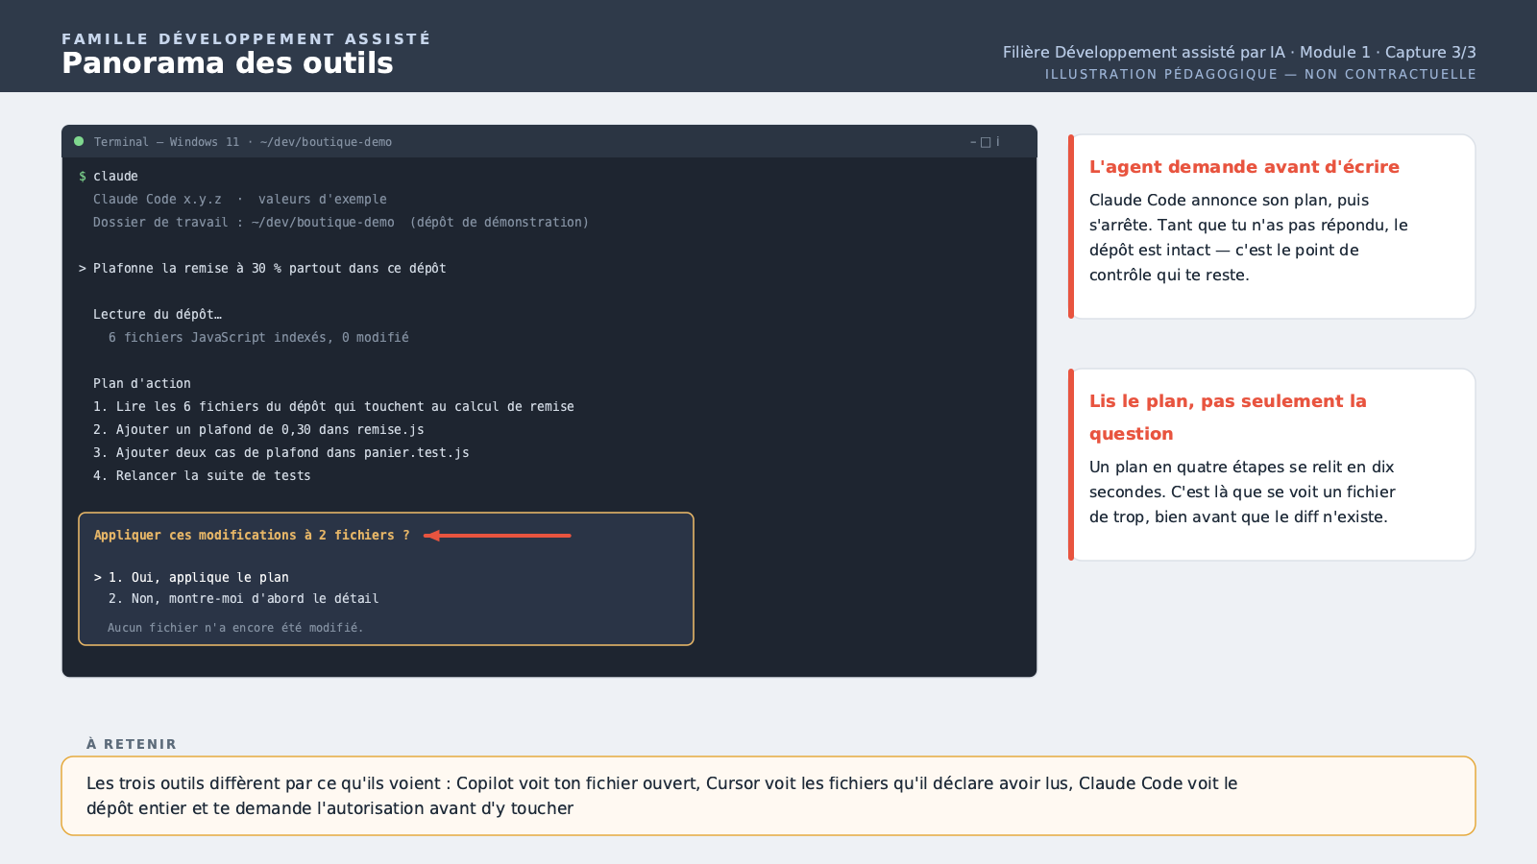Choose option 1 'Oui, applique le plan'
This screenshot has height=864, width=1537.
(191, 577)
